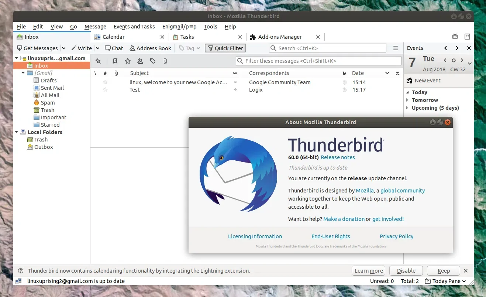Image resolution: width=486 pixels, height=297 pixels.
Task: Open the Sent Mail folder
Action: click(x=52, y=88)
